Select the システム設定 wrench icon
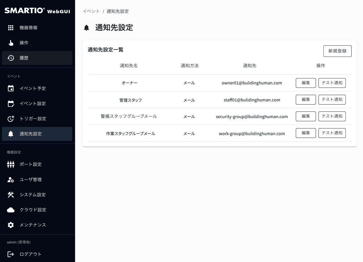Screen dimensions: 363x262 (x=11, y=195)
